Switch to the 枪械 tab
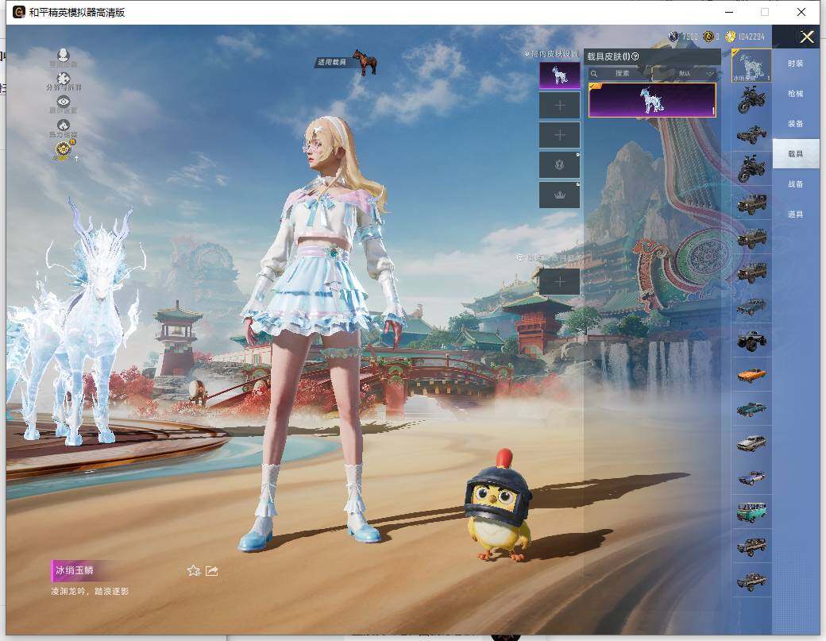The width and height of the screenshot is (826, 641). 795,94
